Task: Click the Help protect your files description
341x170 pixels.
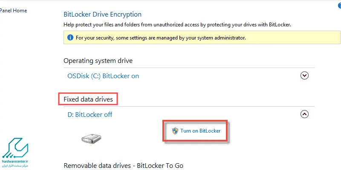Action: [177, 25]
